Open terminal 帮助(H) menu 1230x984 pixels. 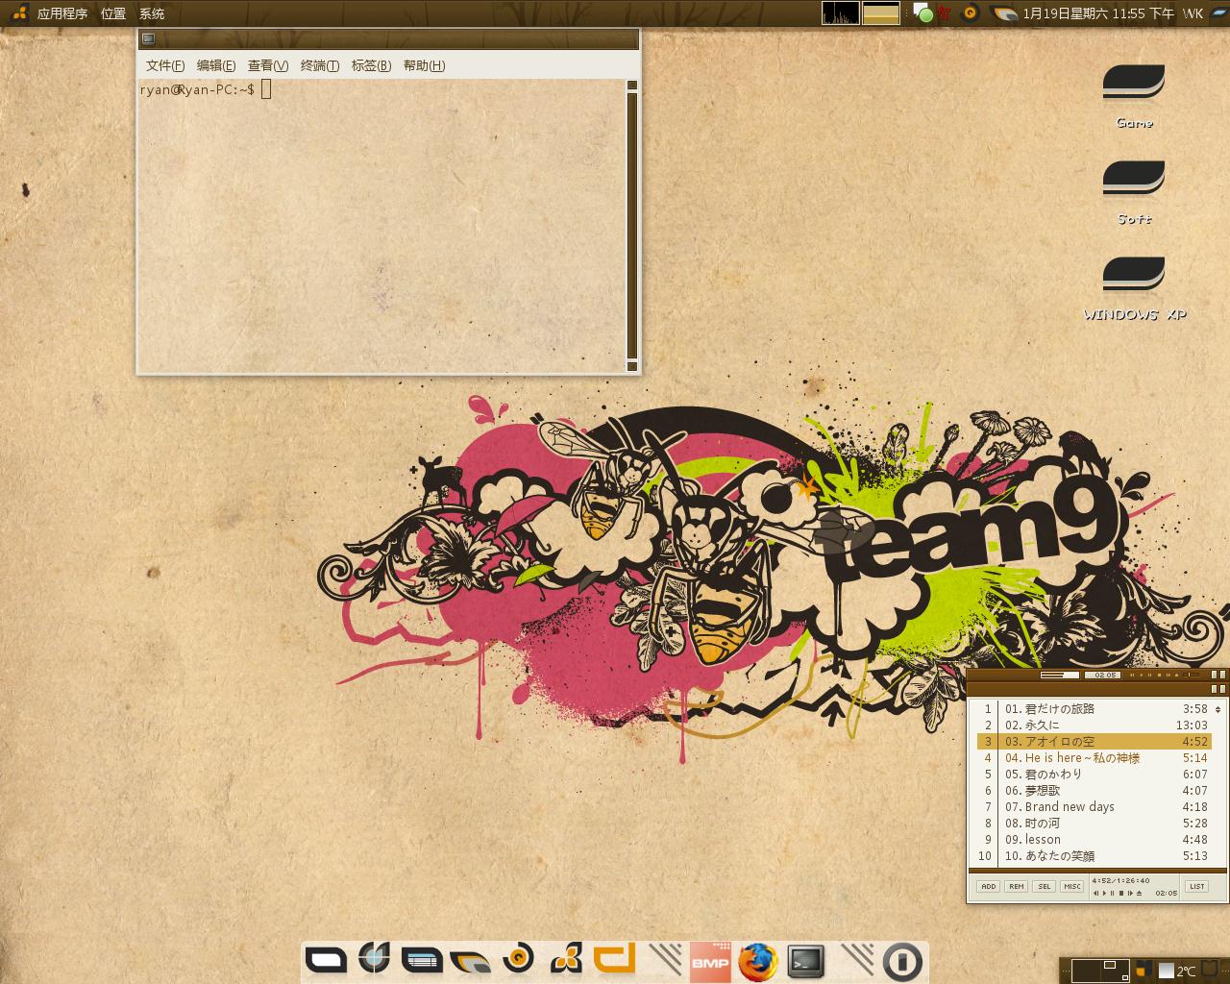424,65
